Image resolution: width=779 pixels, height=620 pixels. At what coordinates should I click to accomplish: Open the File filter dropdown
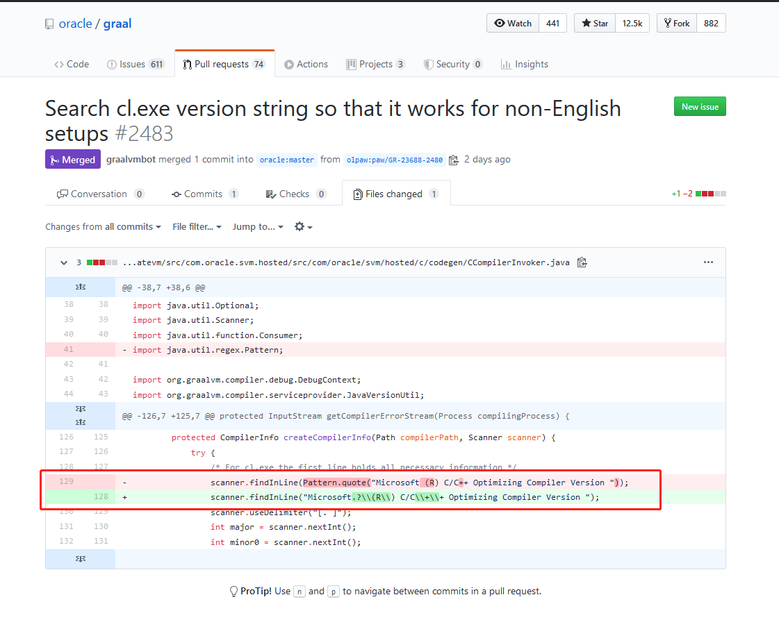point(197,227)
